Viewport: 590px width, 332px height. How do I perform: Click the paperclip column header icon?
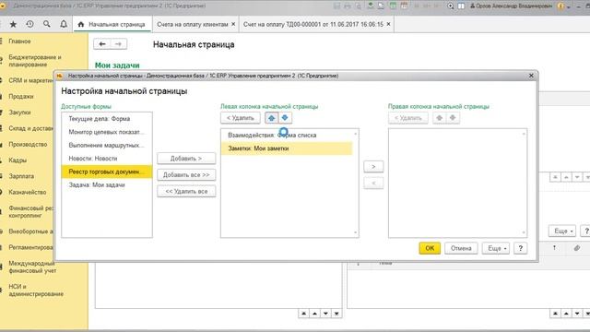pyautogui.click(x=576, y=248)
